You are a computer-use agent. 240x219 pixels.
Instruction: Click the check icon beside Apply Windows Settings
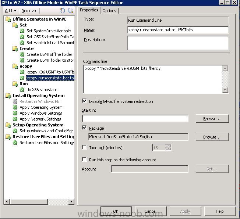(15, 113)
